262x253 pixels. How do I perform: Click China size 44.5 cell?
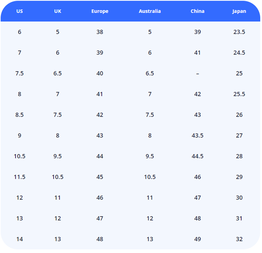pos(197,156)
